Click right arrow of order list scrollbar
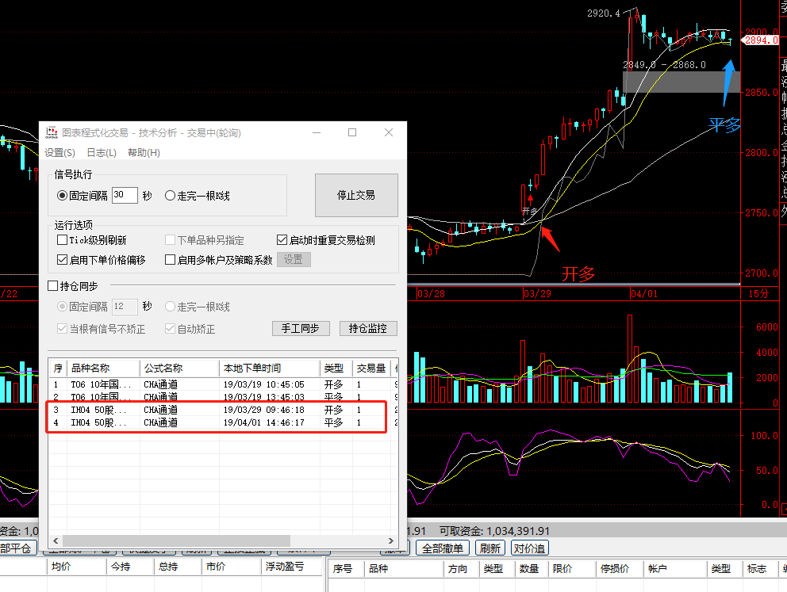This screenshot has height=592, width=787. (x=391, y=540)
